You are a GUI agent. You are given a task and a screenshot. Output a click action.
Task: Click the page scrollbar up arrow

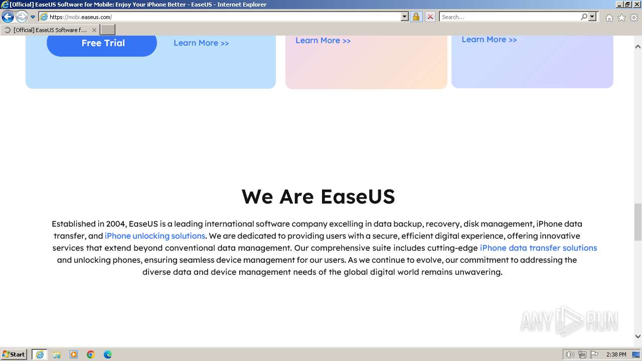coord(638,47)
